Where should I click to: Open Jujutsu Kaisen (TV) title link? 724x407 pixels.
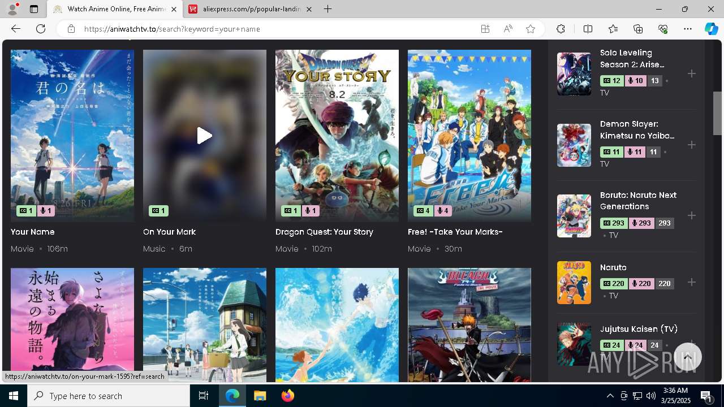[639, 329]
